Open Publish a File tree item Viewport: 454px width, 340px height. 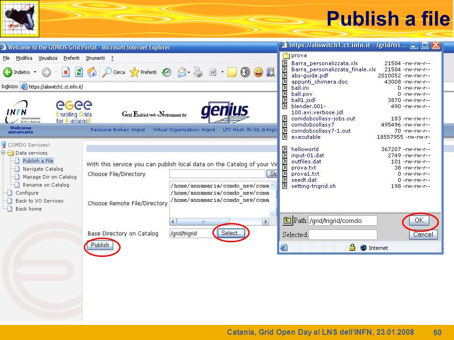(38, 161)
